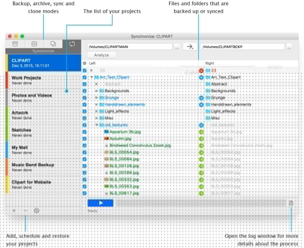304x248 pixels.
Task: Click the Left column header
Action: coord(92,63)
